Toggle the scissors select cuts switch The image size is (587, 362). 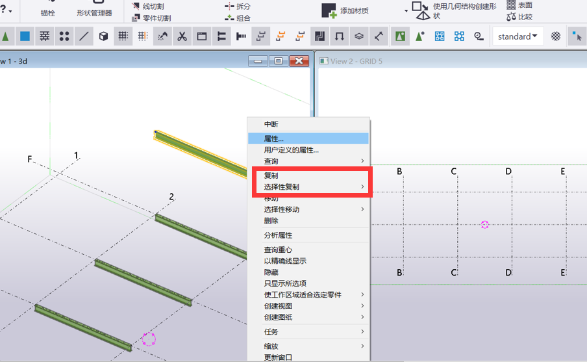coord(182,36)
